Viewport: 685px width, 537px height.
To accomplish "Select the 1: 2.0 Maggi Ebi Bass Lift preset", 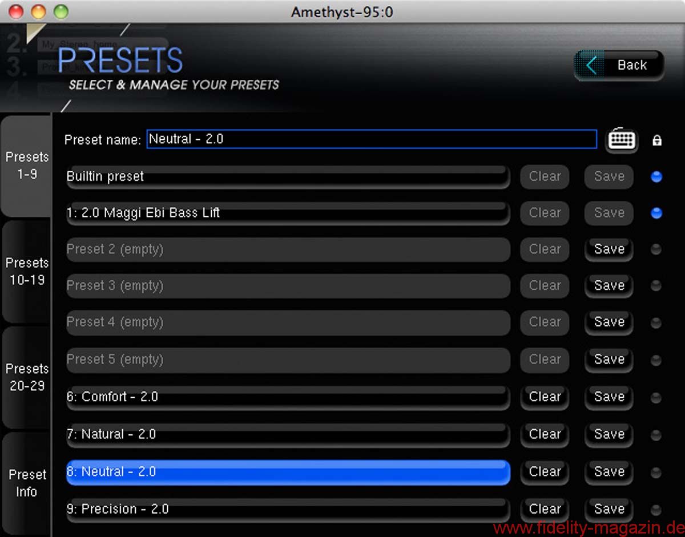I will tap(288, 213).
